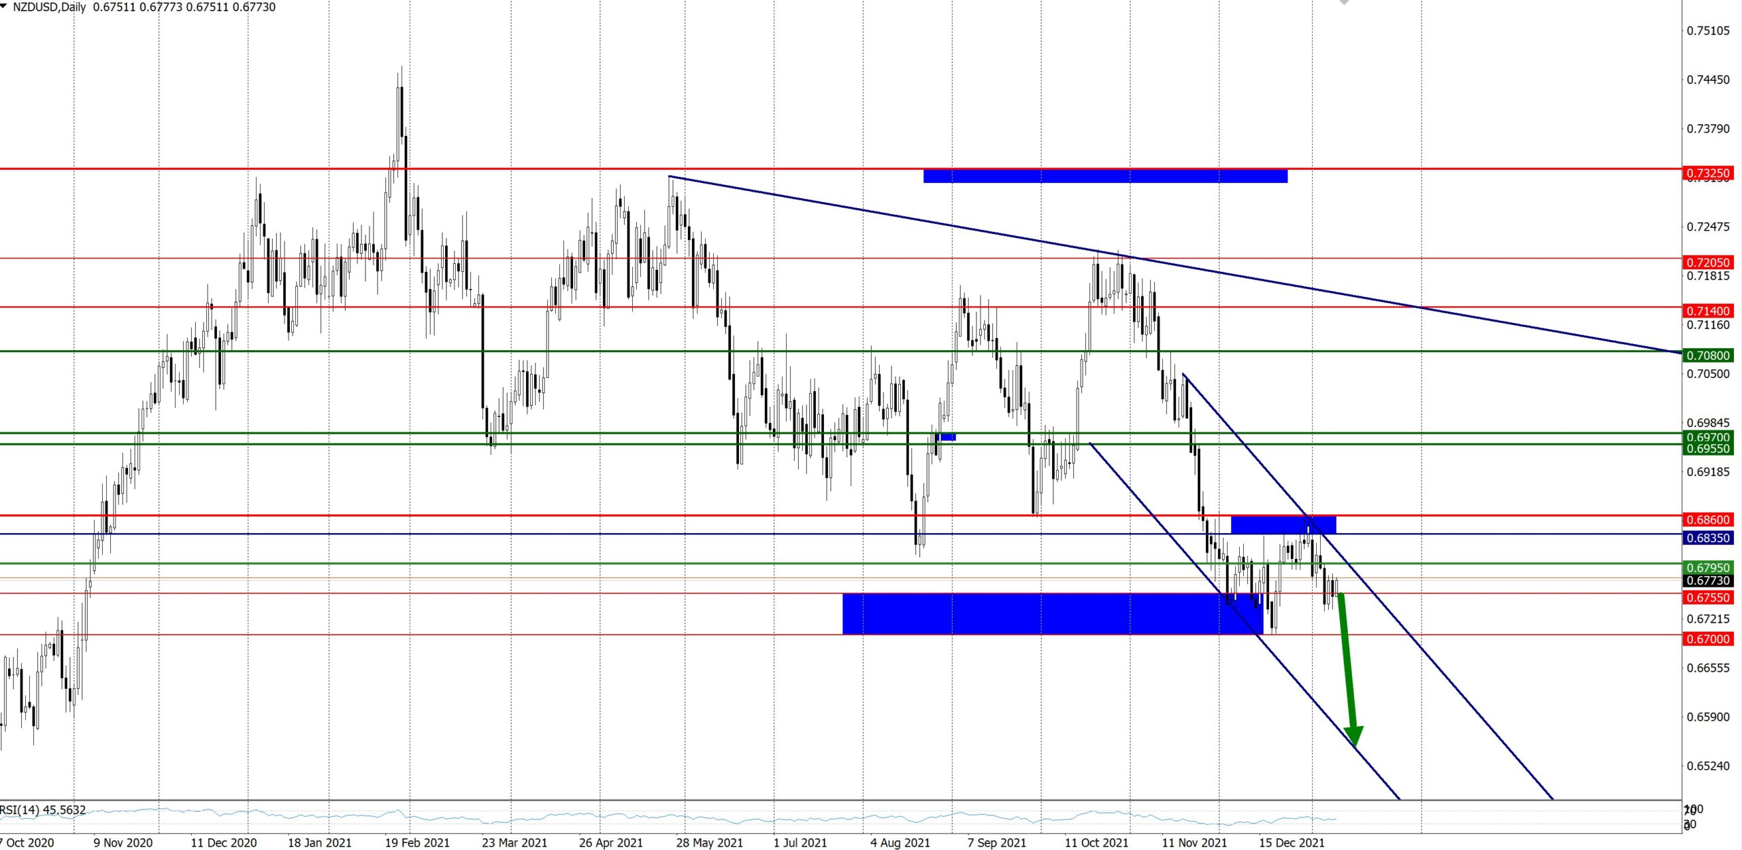This screenshot has height=850, width=1742.
Task: Click the red 0.73250 price label
Action: click(1708, 173)
